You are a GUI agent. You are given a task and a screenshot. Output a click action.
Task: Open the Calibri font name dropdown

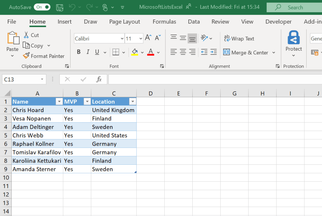122,39
